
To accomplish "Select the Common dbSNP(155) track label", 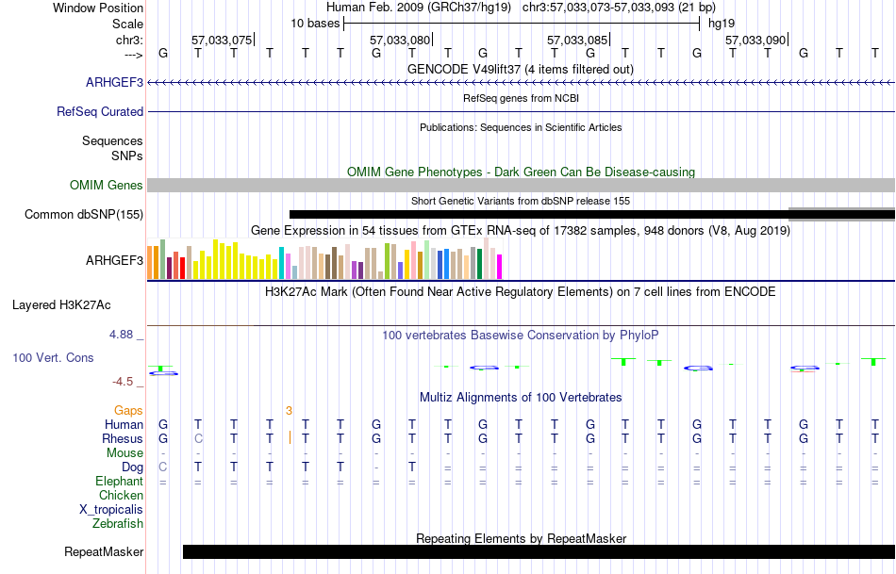I will (x=83, y=214).
